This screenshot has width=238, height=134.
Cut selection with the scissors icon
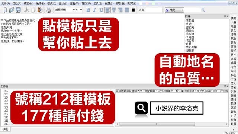[27, 10]
